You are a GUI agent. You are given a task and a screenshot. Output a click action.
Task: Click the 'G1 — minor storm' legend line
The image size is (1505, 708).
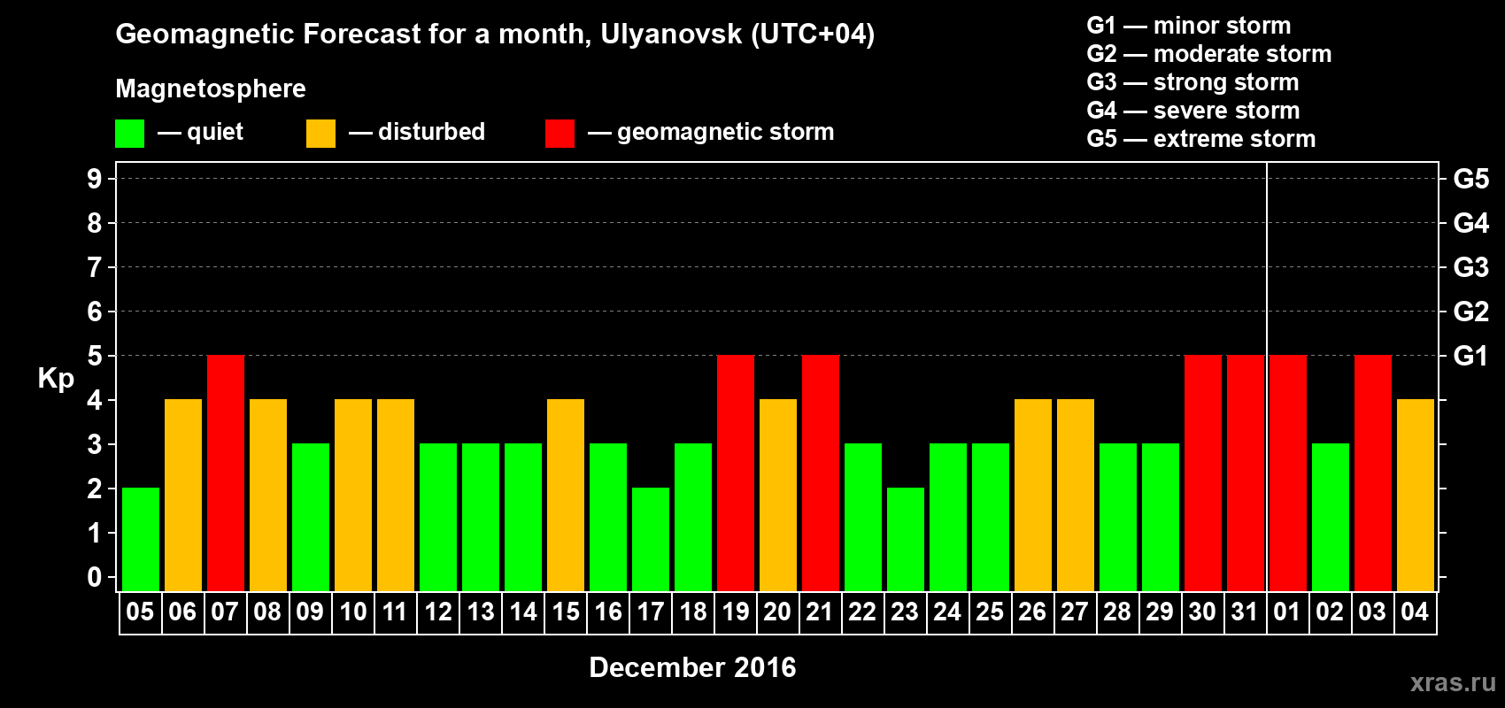pyautogui.click(x=1189, y=26)
